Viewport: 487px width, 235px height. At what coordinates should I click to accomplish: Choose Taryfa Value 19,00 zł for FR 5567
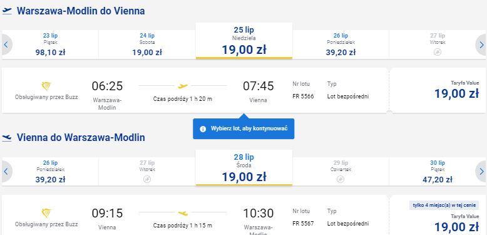click(x=438, y=215)
